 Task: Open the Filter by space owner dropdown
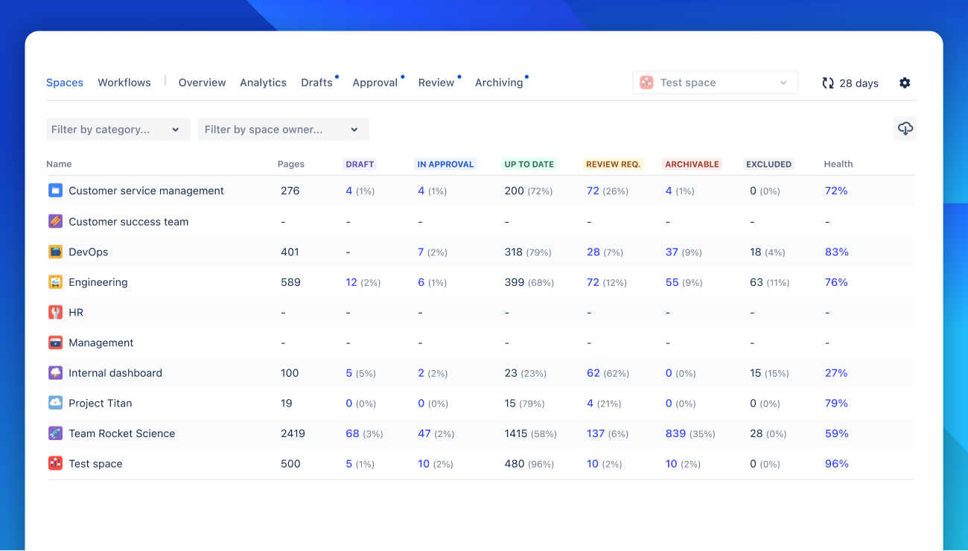click(x=283, y=130)
